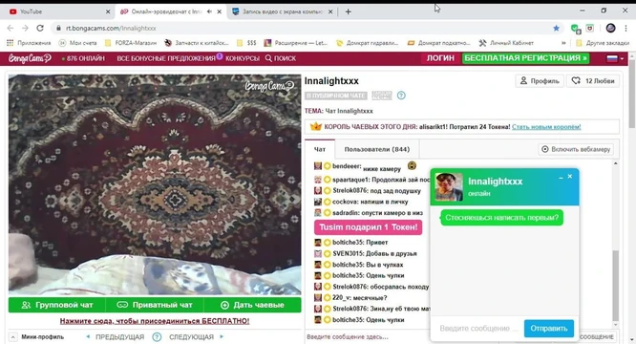Click the 12 Любви heart button

(593, 80)
